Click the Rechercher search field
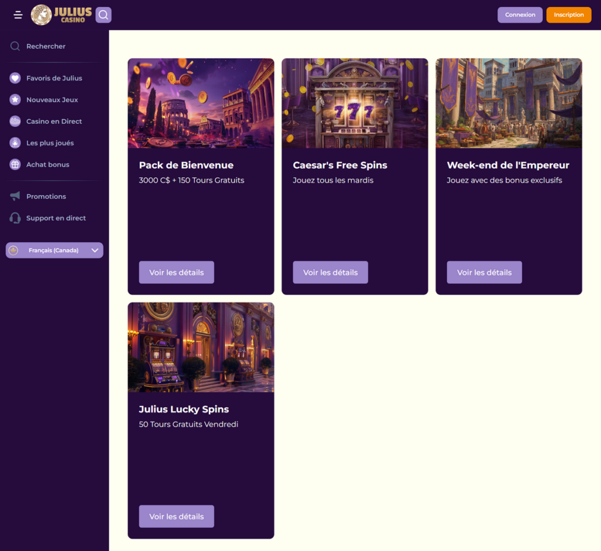This screenshot has height=551, width=601. (46, 46)
